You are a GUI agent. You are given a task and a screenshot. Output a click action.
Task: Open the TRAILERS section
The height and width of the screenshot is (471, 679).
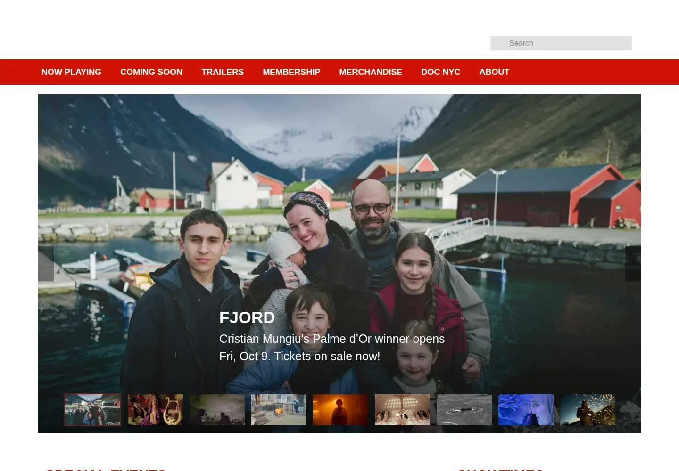click(x=223, y=72)
